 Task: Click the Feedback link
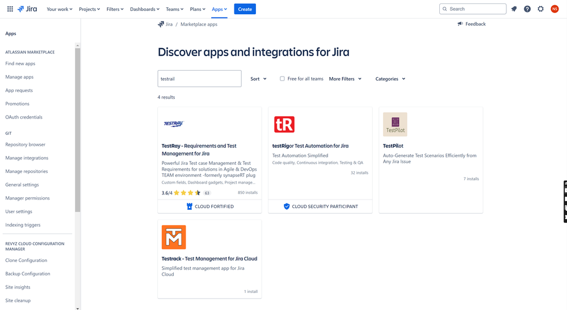coord(475,24)
